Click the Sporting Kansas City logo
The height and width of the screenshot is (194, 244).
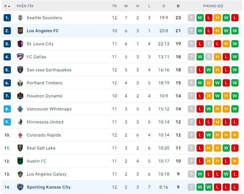(x=20, y=187)
